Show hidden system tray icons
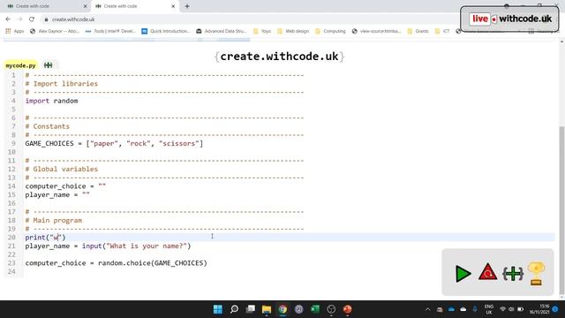This screenshot has width=565, height=318. 427,309
